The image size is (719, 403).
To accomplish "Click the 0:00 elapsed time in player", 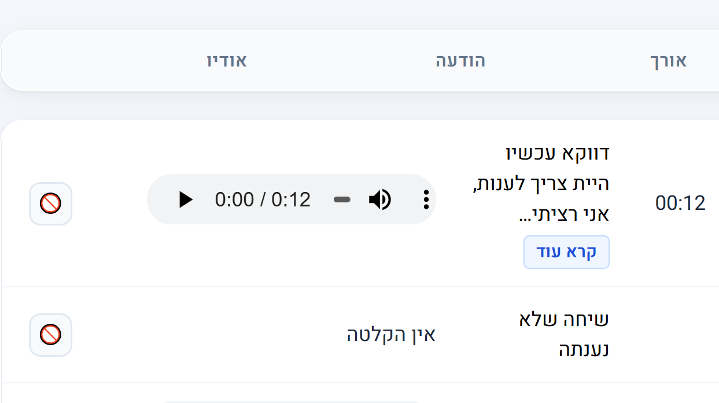I will tap(234, 199).
